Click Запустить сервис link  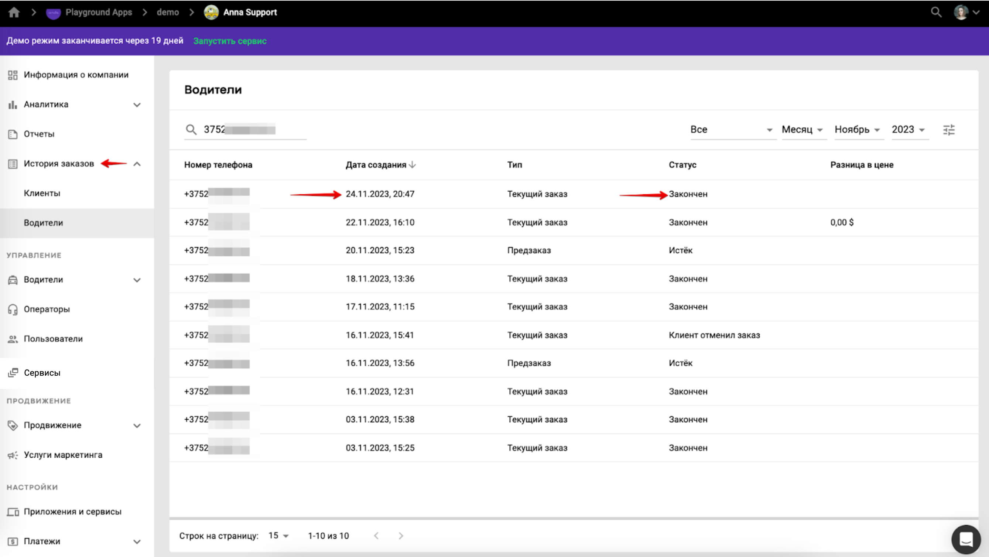click(230, 41)
